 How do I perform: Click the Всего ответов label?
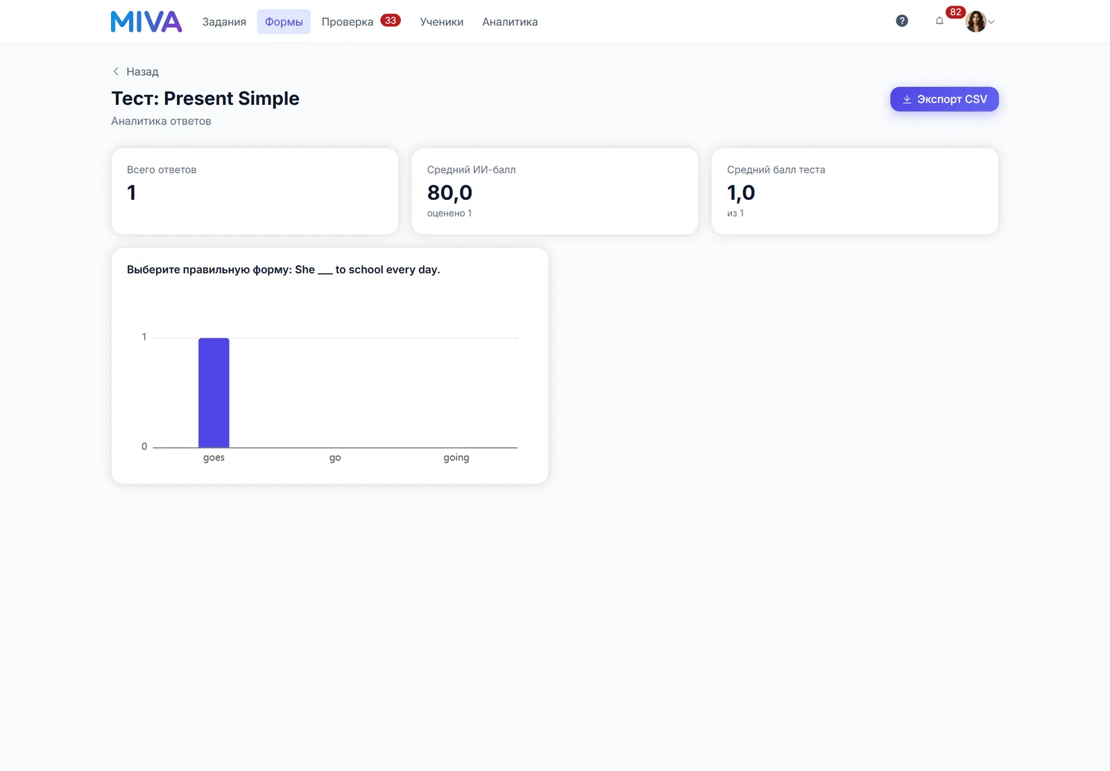coord(162,169)
